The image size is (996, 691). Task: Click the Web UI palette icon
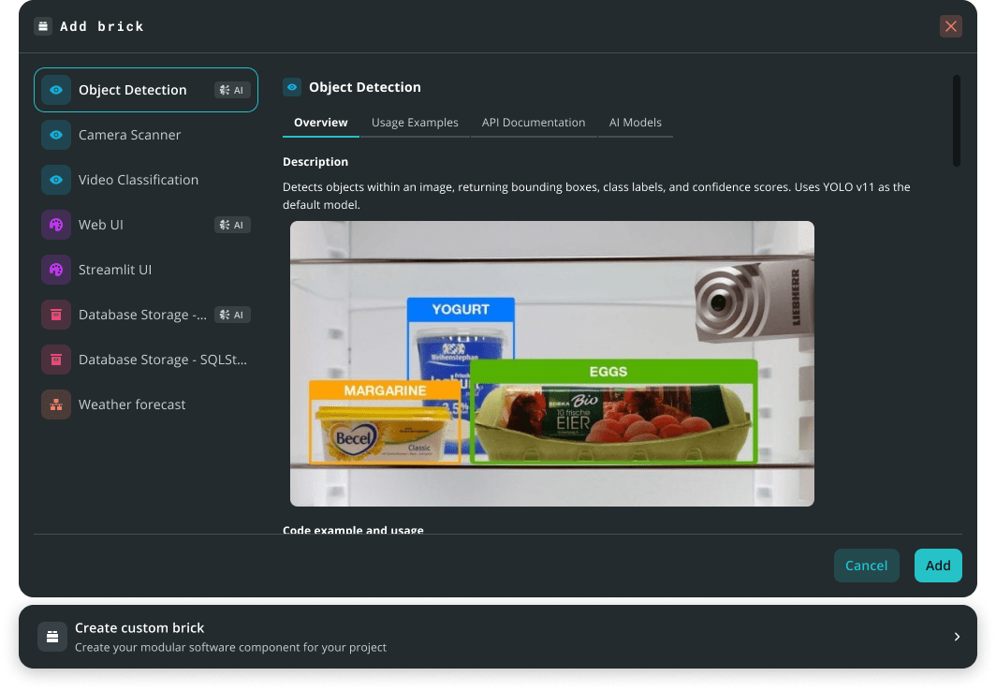(x=56, y=225)
